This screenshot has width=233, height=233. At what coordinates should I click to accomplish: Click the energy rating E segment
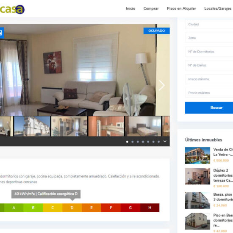(x=92, y=208)
